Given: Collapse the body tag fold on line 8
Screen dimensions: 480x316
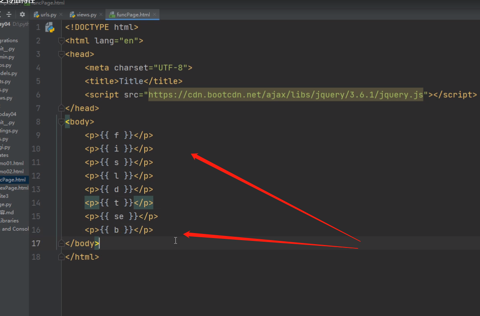Looking at the screenshot, I should click(61, 121).
